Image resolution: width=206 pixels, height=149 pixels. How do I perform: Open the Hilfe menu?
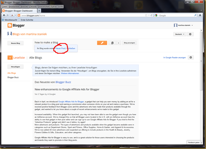61,6
